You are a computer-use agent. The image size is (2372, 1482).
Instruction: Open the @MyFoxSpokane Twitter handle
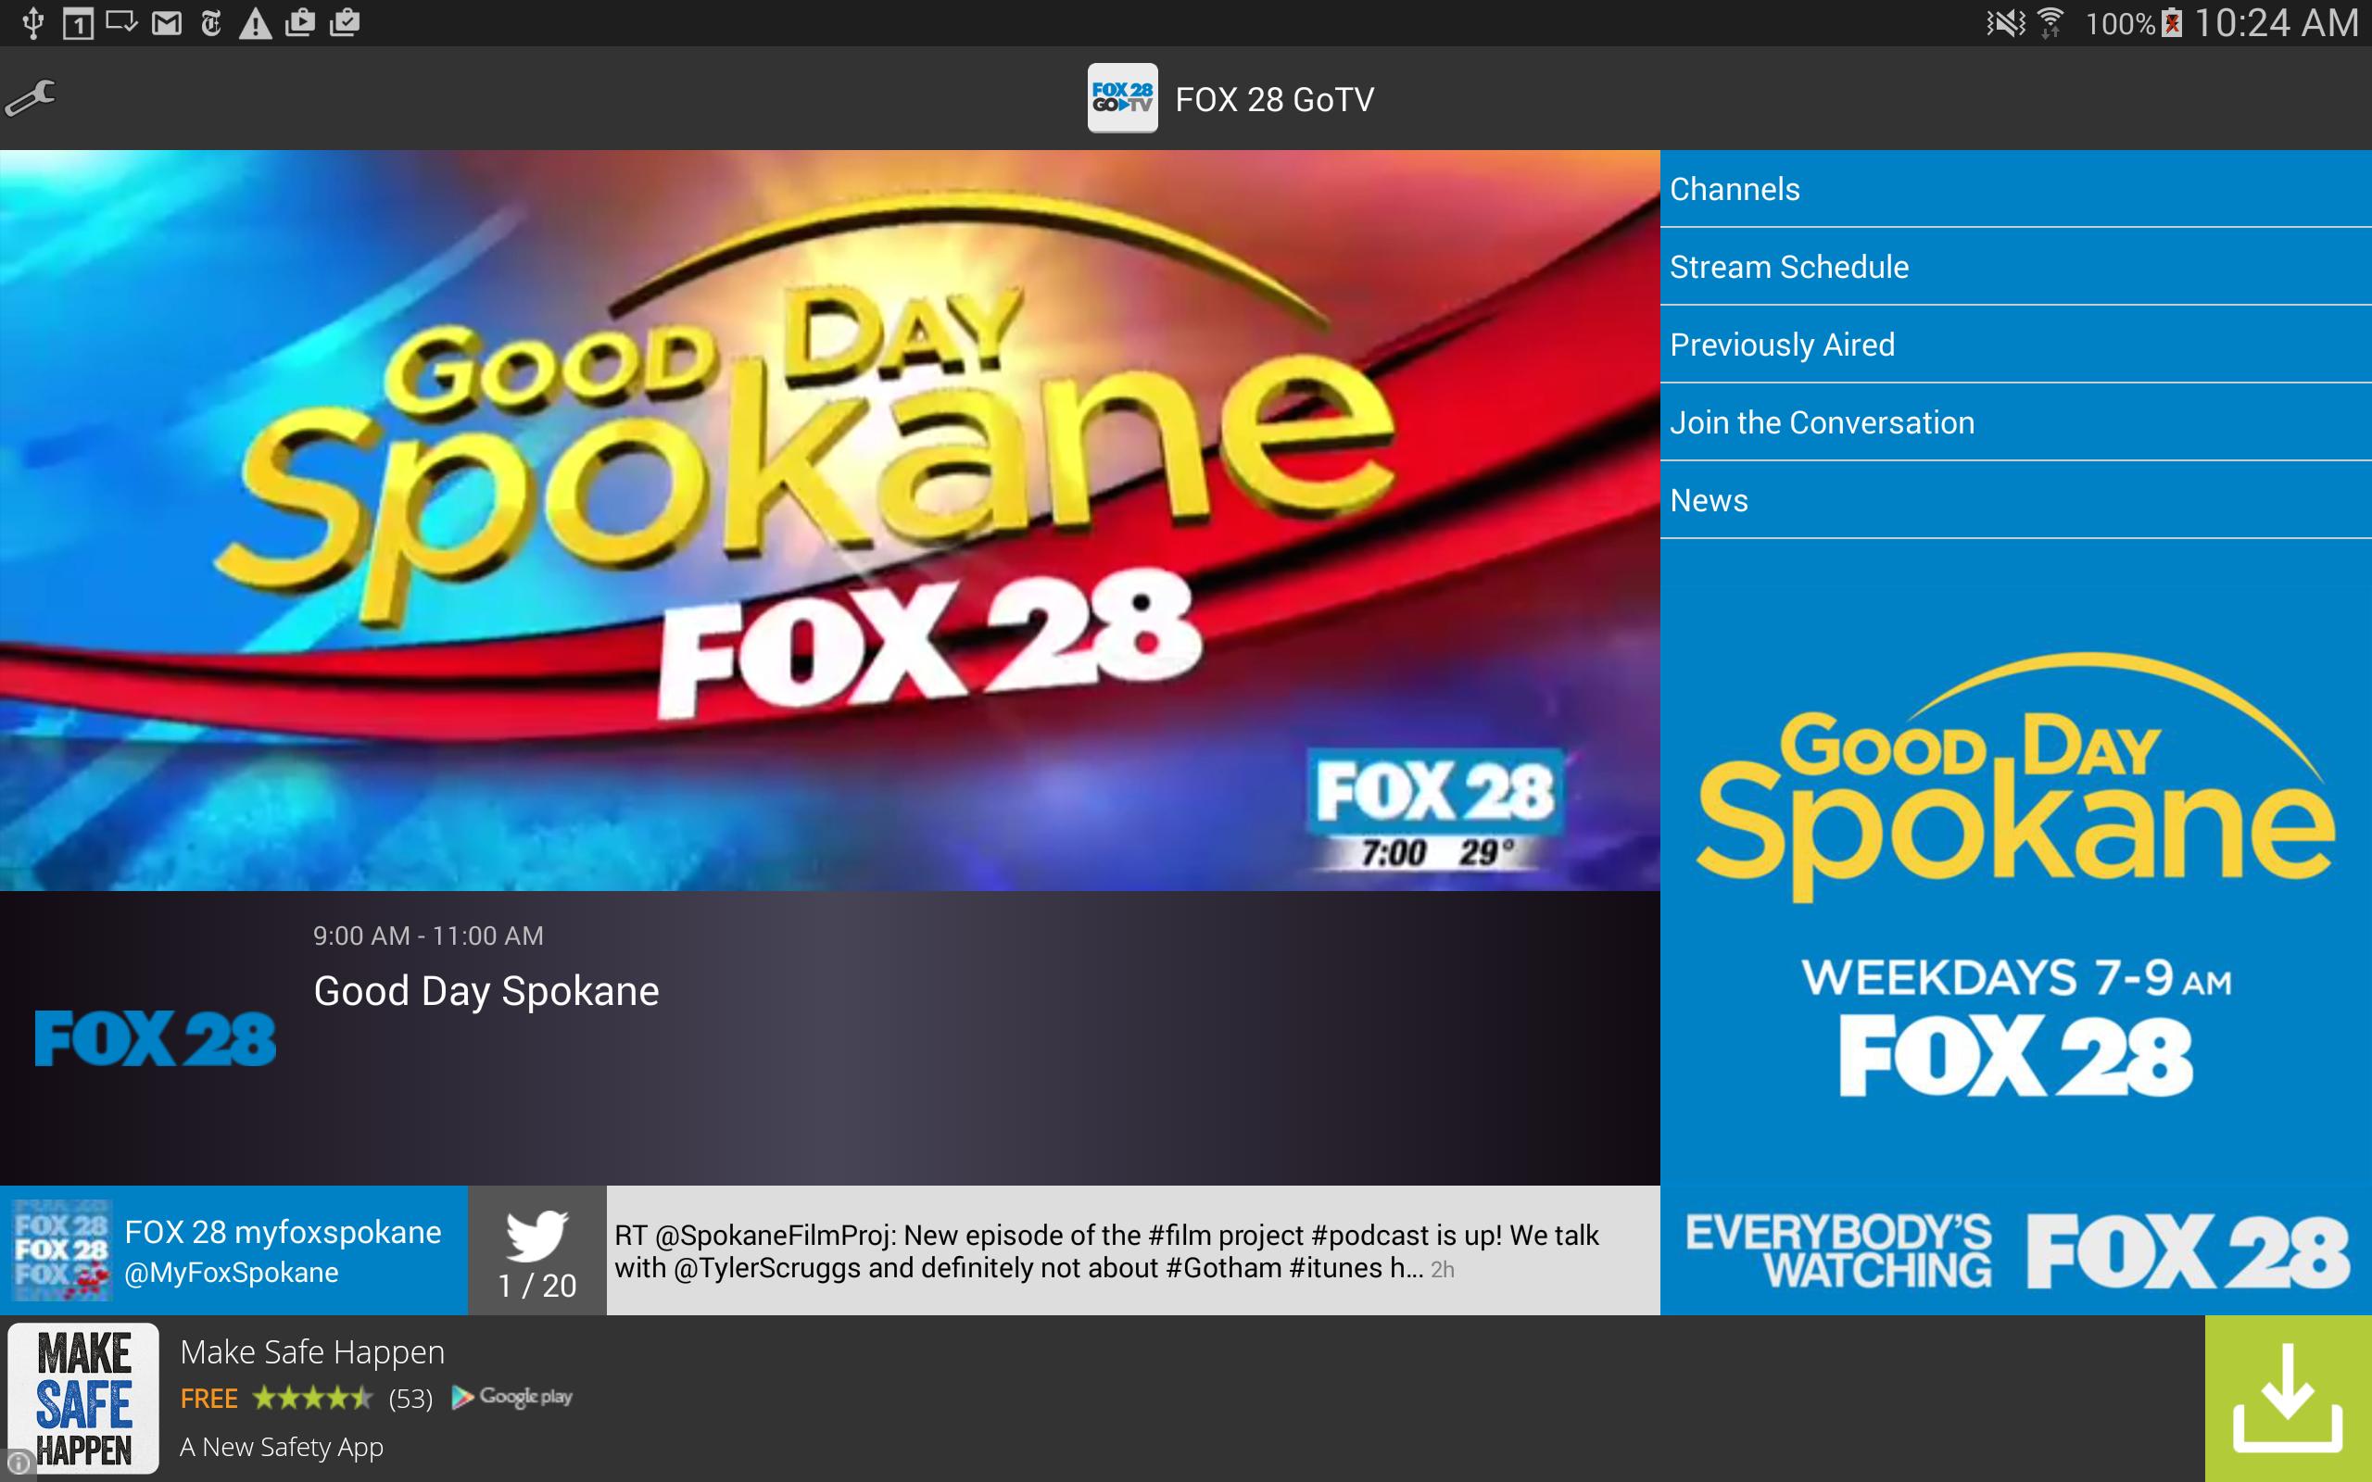pyautogui.click(x=232, y=1273)
